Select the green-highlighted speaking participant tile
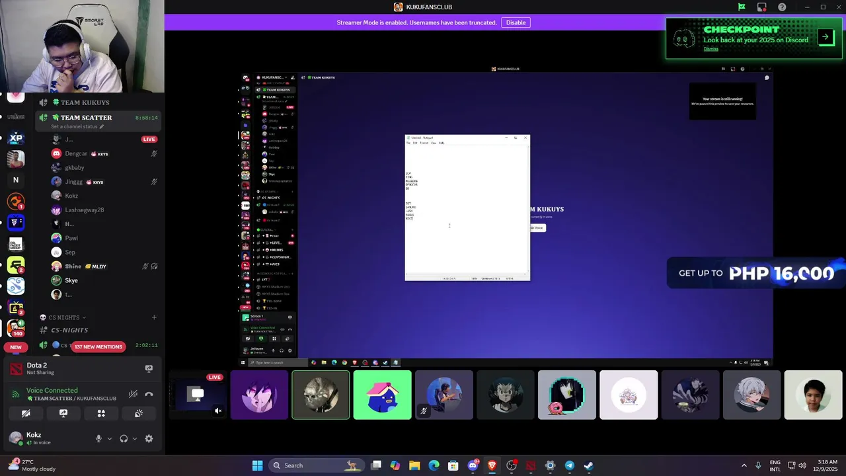 pyautogui.click(x=321, y=395)
